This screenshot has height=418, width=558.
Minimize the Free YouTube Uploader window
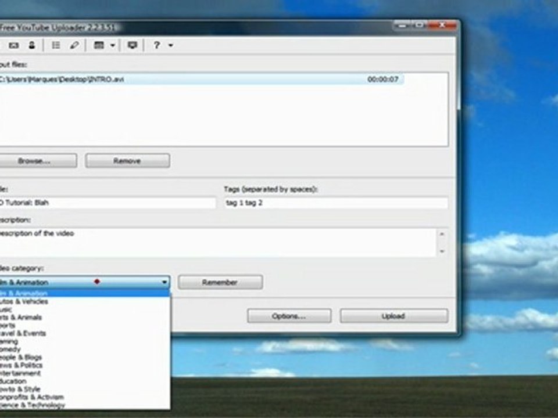(x=402, y=26)
